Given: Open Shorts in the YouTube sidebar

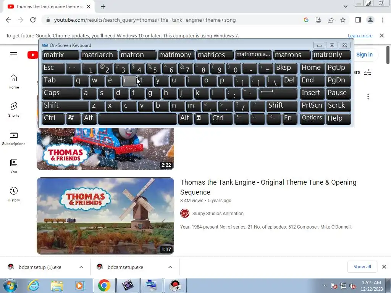Looking at the screenshot, I should click(14, 110).
